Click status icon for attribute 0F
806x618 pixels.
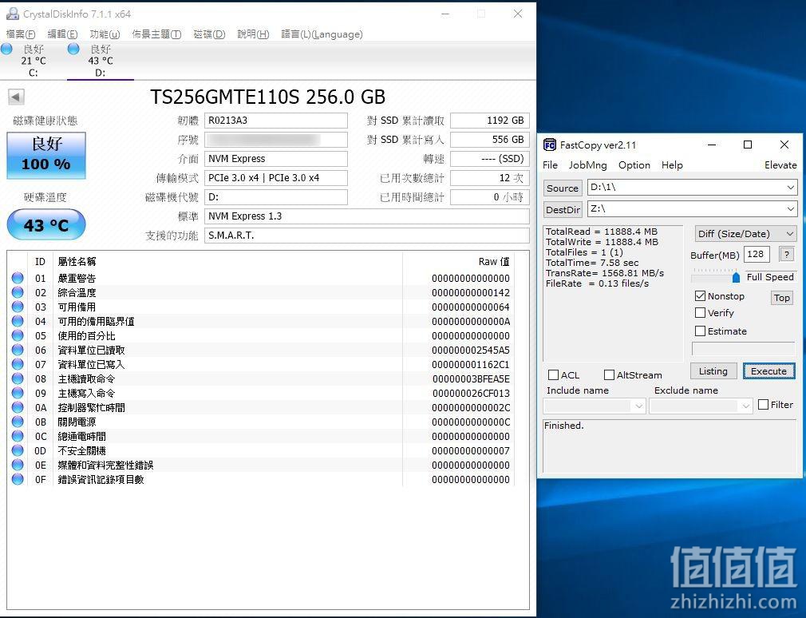pos(18,479)
